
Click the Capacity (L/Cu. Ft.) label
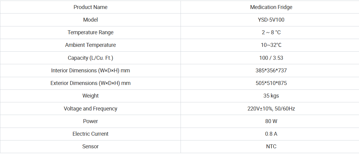[x=90, y=58]
